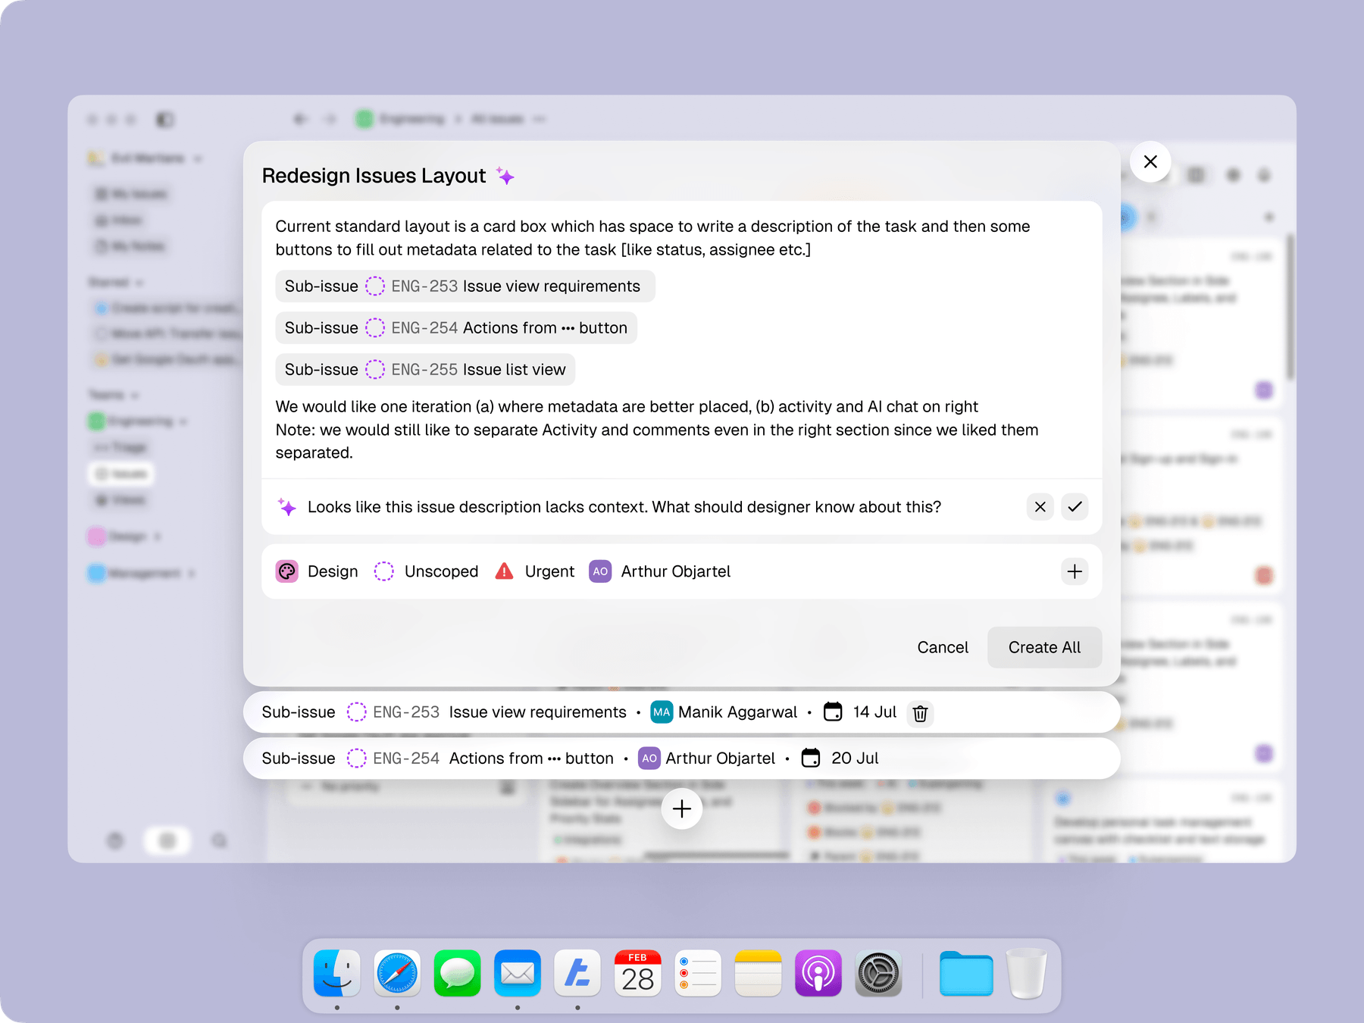The height and width of the screenshot is (1023, 1364).
Task: Open Podcasts app in the dock
Action: click(x=818, y=974)
